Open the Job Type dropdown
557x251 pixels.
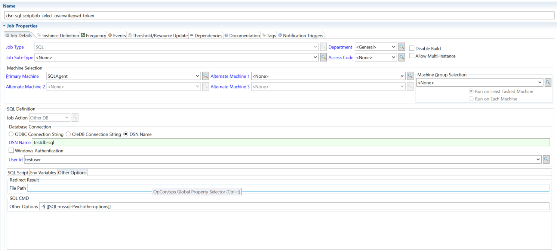pyautogui.click(x=316, y=47)
